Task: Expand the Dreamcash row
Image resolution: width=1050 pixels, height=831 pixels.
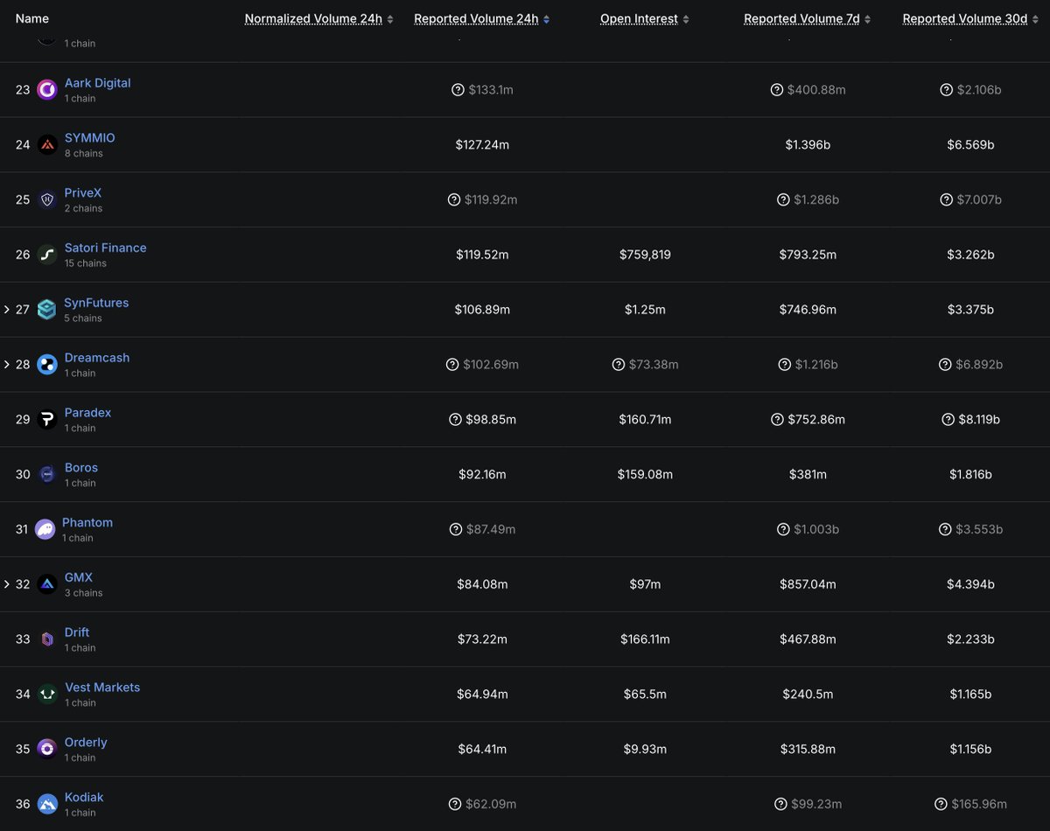Action: 7,365
